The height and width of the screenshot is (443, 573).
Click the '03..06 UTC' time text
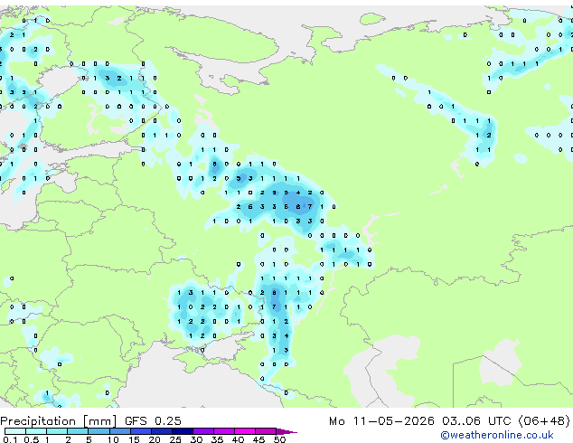(x=476, y=421)
